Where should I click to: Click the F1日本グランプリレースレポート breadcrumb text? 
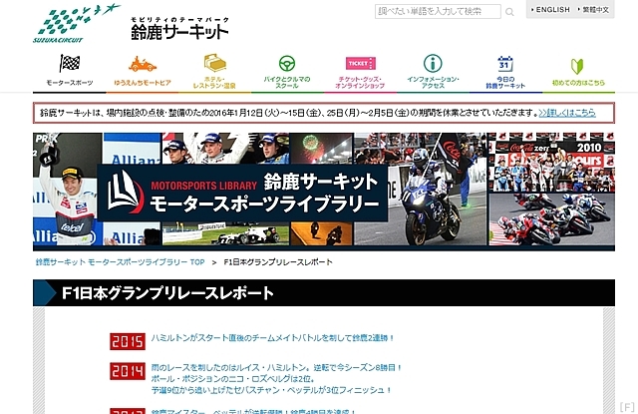[x=278, y=262]
